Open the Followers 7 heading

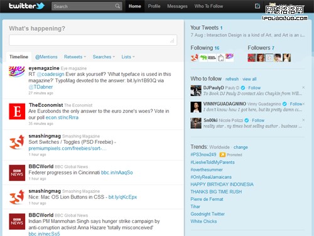tap(261, 48)
